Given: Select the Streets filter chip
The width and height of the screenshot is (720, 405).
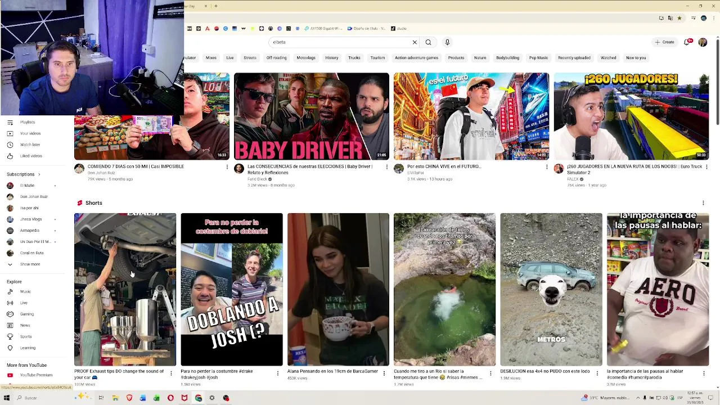Looking at the screenshot, I should coord(250,58).
